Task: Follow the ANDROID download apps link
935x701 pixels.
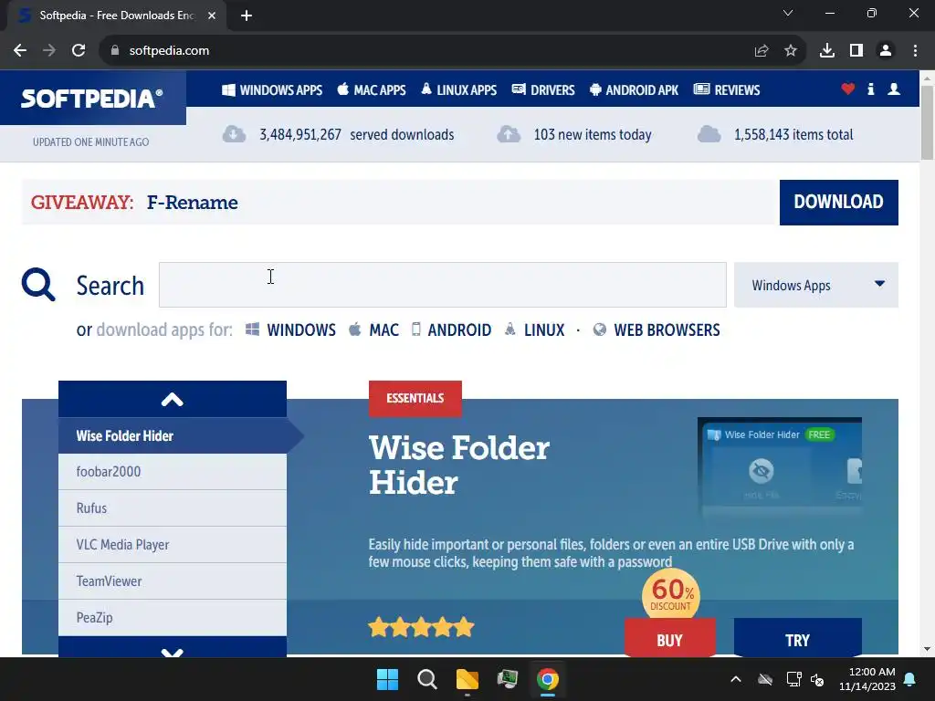Action: [451, 330]
